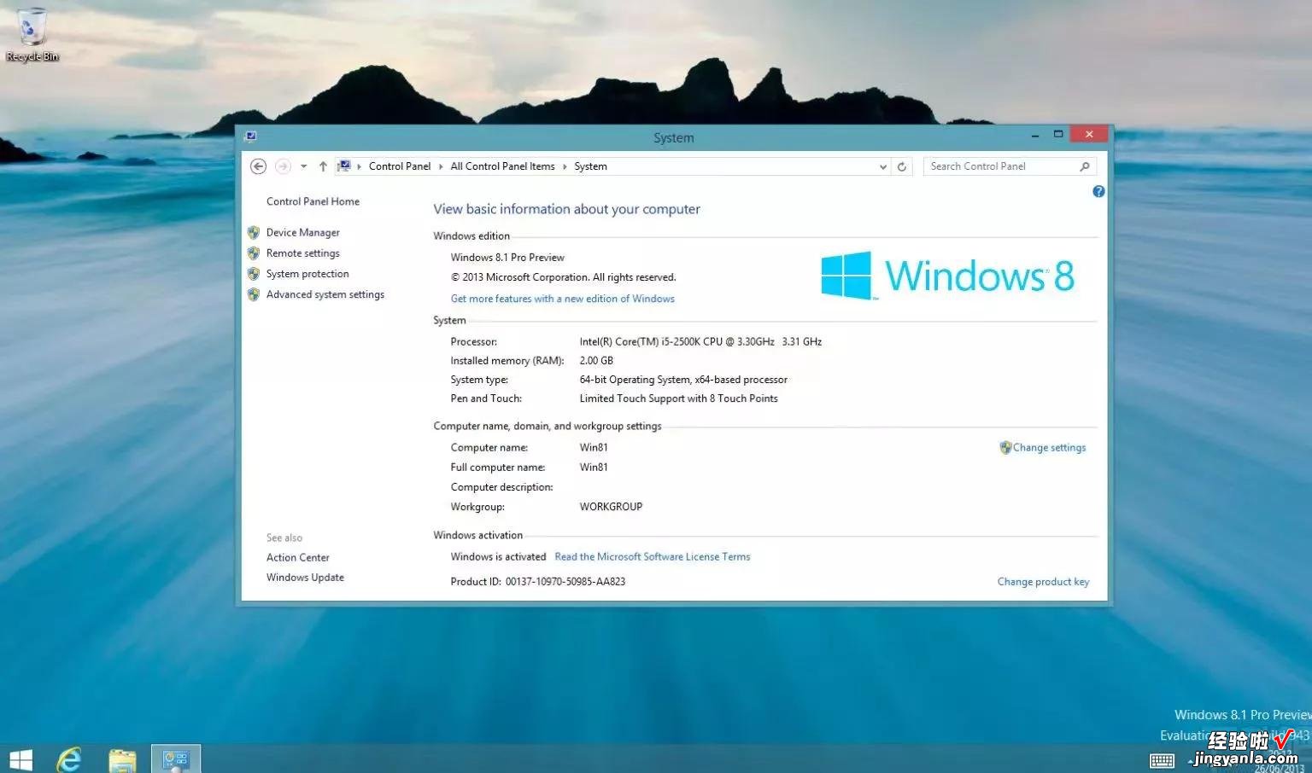Screen dimensions: 1312x773
Task: Click 'Windows 8.1 Pro Preview' edition text in window
Action: (x=507, y=258)
